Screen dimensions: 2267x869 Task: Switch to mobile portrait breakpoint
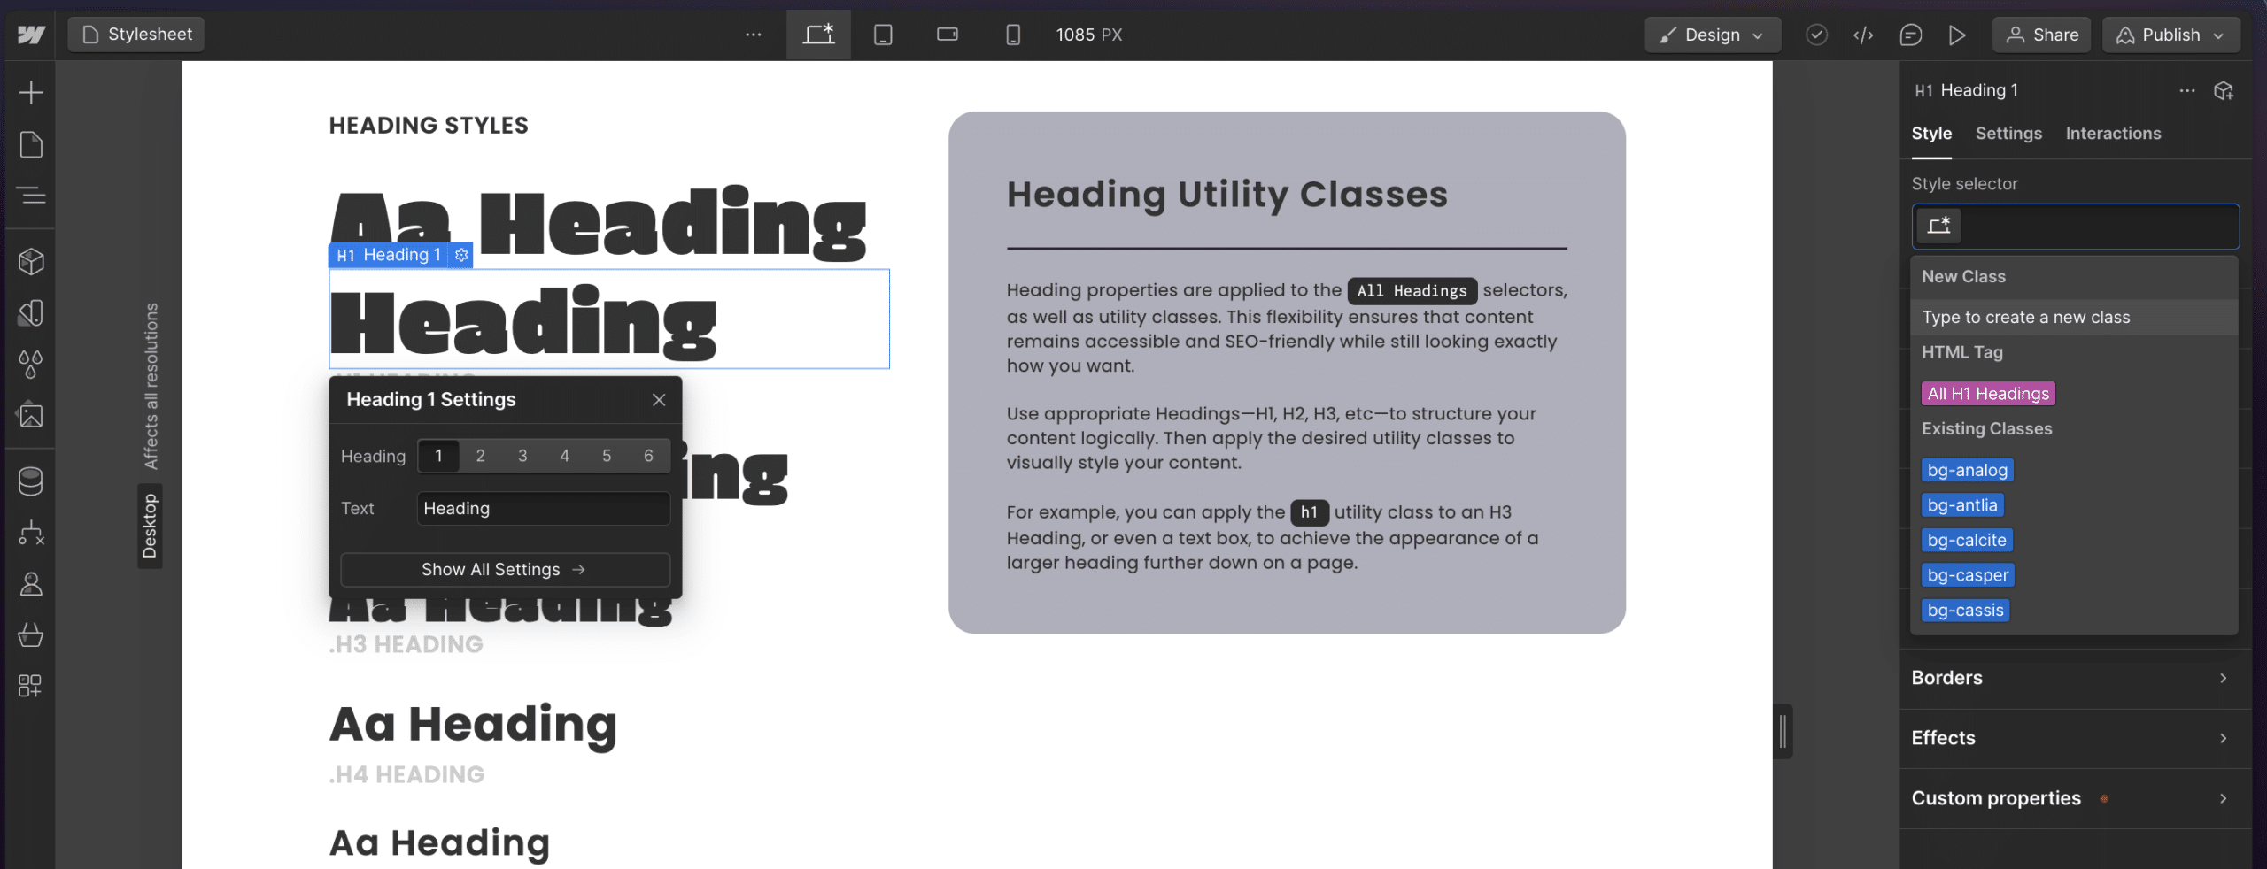pos(1013,35)
